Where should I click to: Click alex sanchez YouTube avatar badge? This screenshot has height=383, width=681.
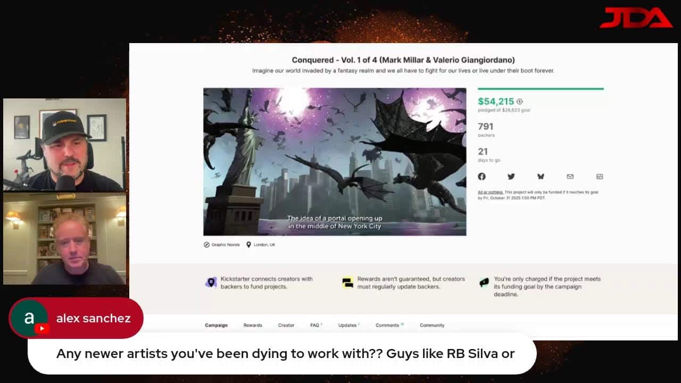29,318
